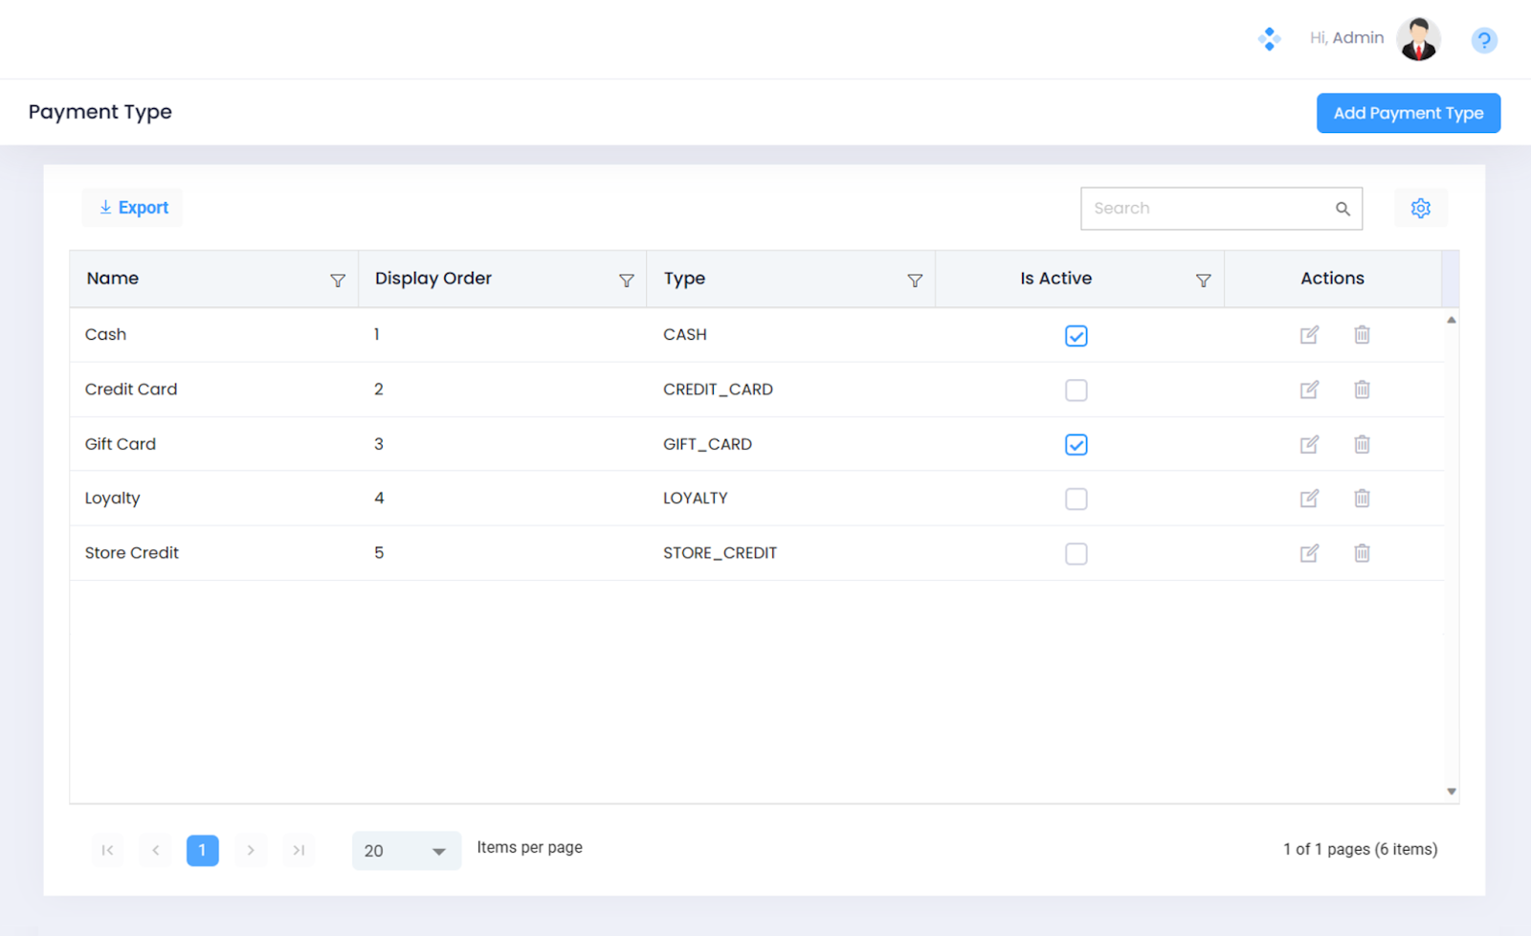
Task: Open the table settings gear icon
Action: point(1420,209)
